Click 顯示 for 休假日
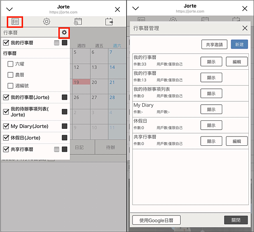Screen dimensions: 254x232 (x=211, y=125)
